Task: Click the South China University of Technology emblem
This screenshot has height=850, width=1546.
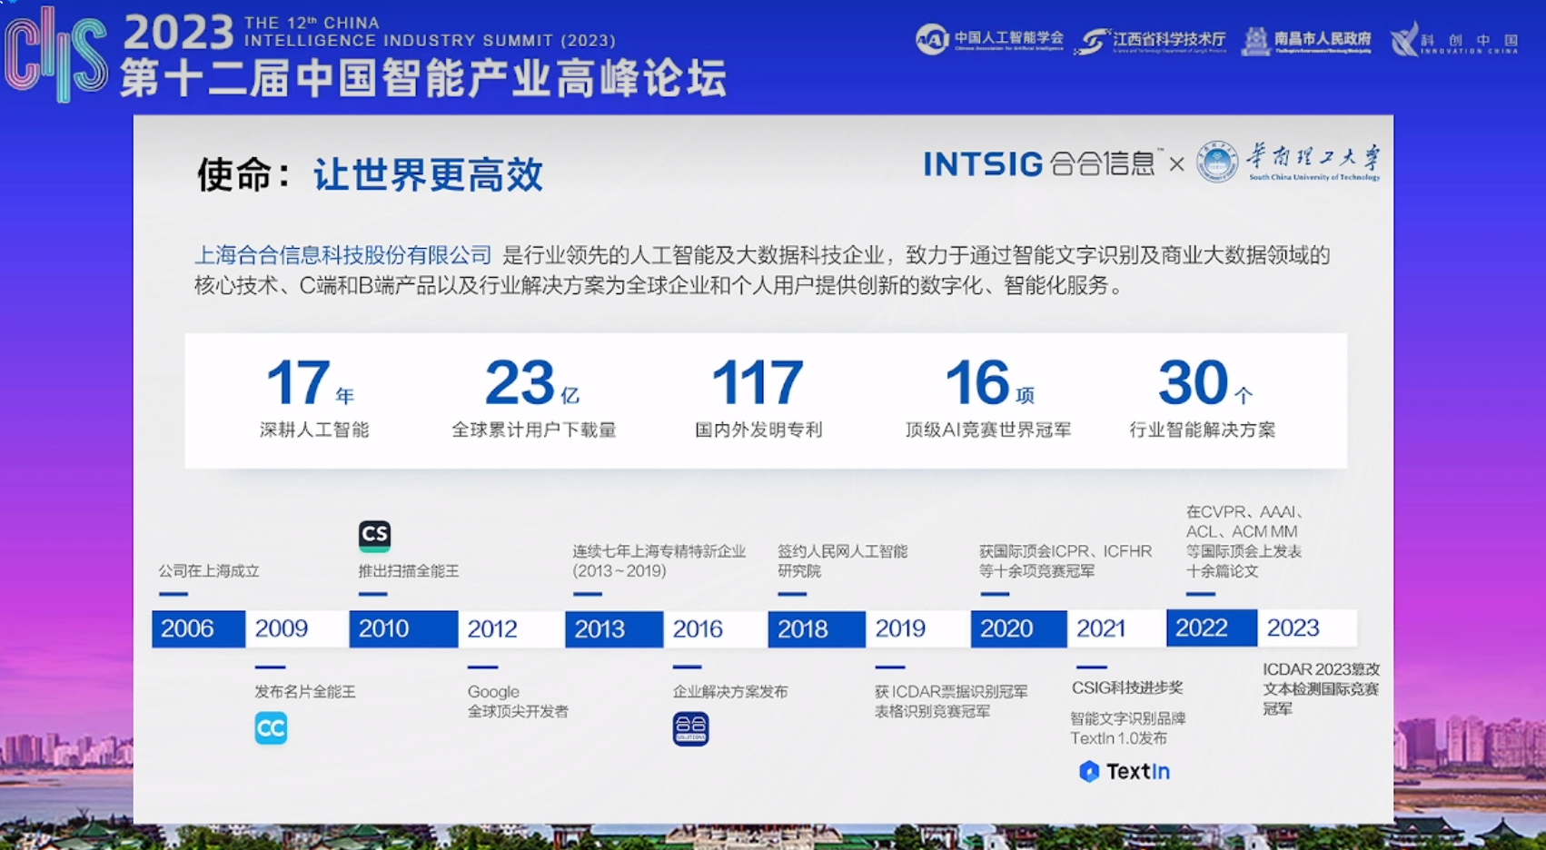Action: point(1217,162)
